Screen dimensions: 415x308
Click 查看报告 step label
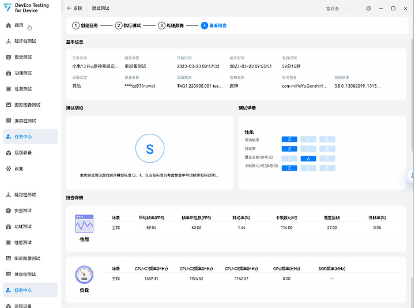pos(218,25)
